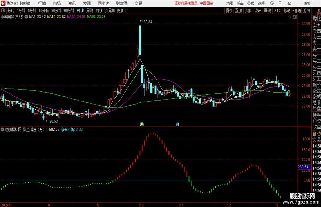Open 多周期 multi-period view
321x207 pixels.
tap(110, 11)
